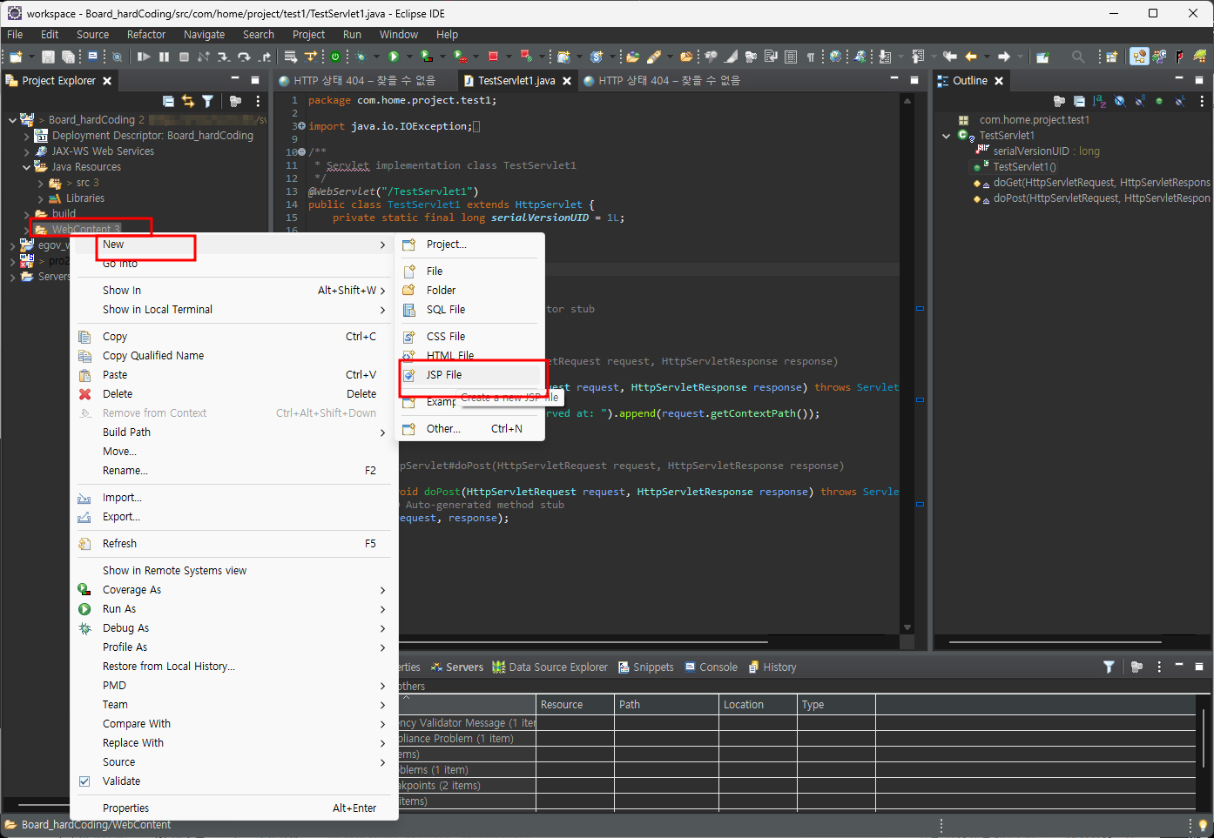Toggle Hide Local Types in Outline toolbar
Screen dimensions: 1214x838
1179,101
